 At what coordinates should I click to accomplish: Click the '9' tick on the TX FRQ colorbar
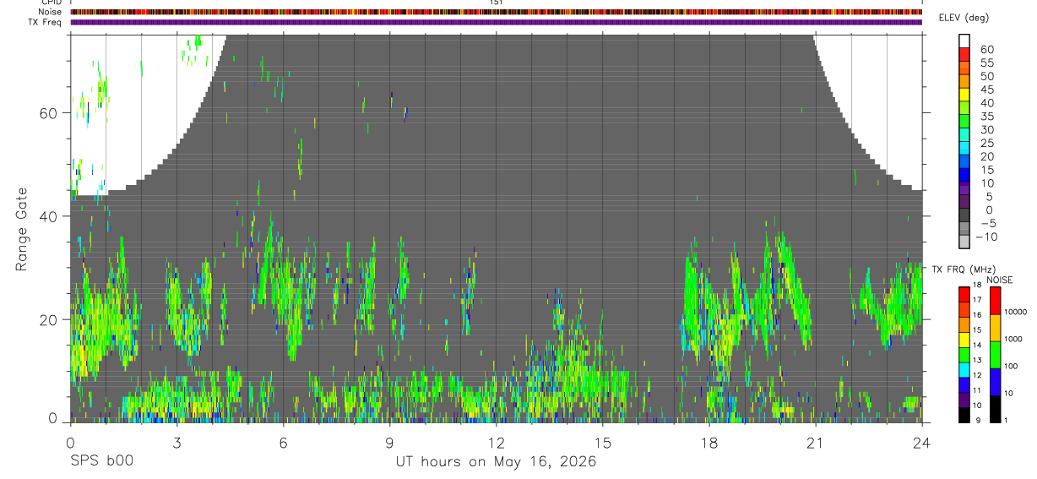pyautogui.click(x=978, y=421)
